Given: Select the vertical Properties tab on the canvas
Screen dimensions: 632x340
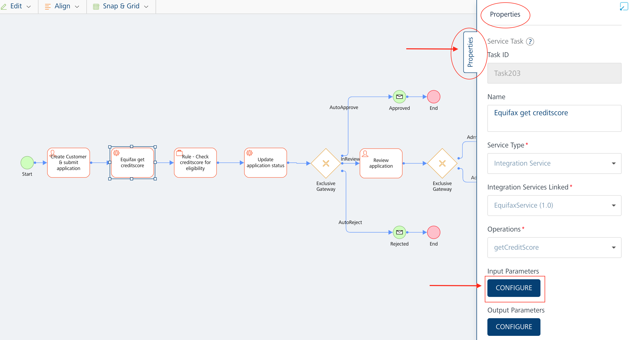Looking at the screenshot, I should pyautogui.click(x=470, y=52).
